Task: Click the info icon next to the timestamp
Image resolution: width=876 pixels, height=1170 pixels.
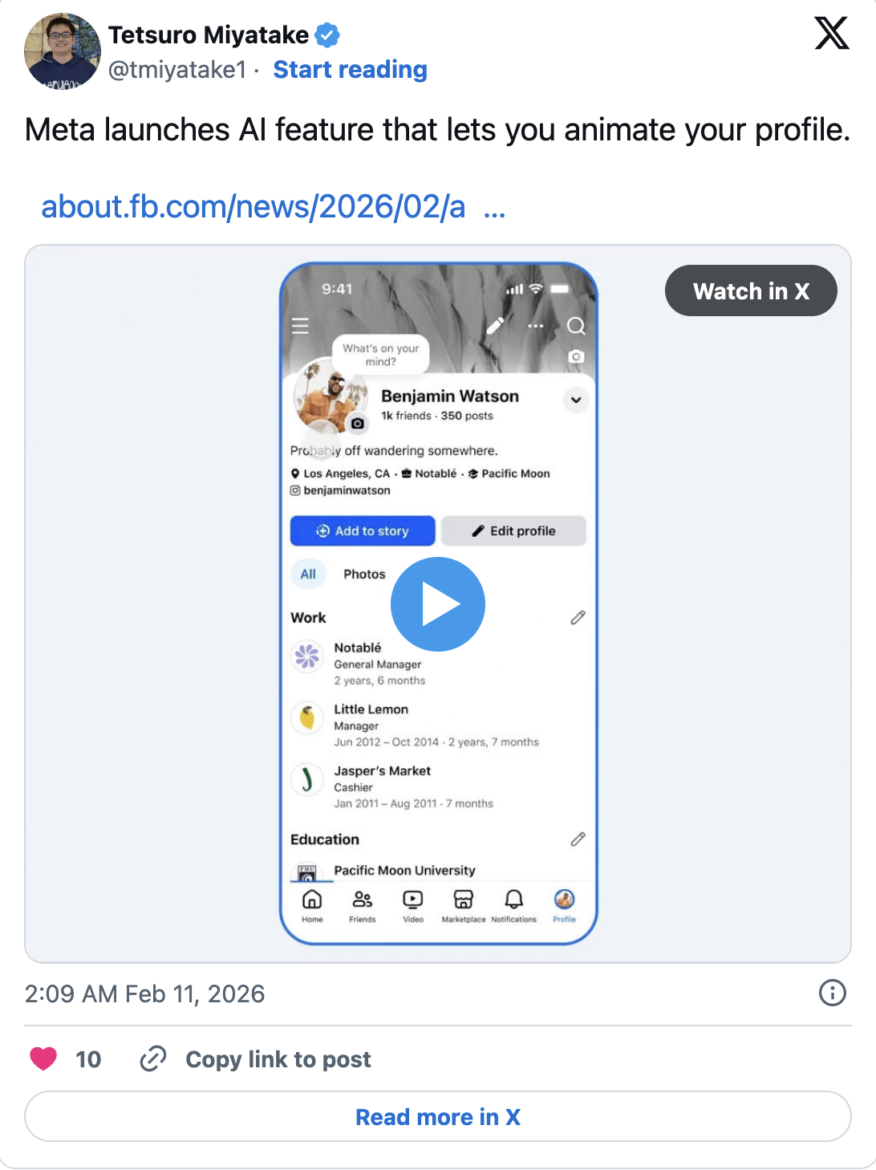Action: click(x=830, y=993)
